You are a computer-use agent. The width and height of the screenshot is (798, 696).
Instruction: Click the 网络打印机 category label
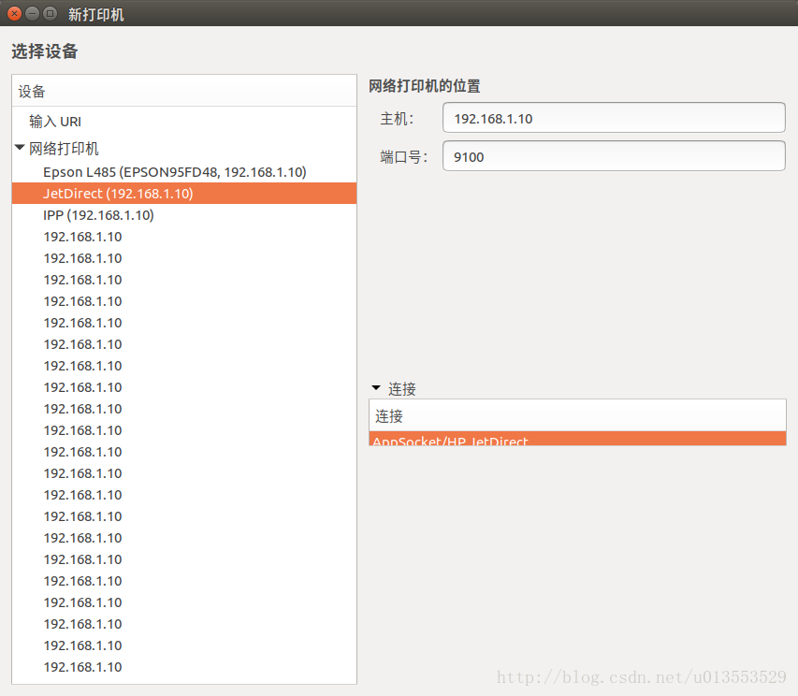click(x=64, y=148)
